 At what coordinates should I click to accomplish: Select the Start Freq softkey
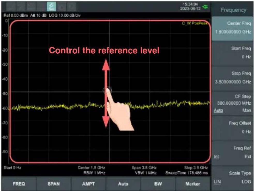pos(233,53)
